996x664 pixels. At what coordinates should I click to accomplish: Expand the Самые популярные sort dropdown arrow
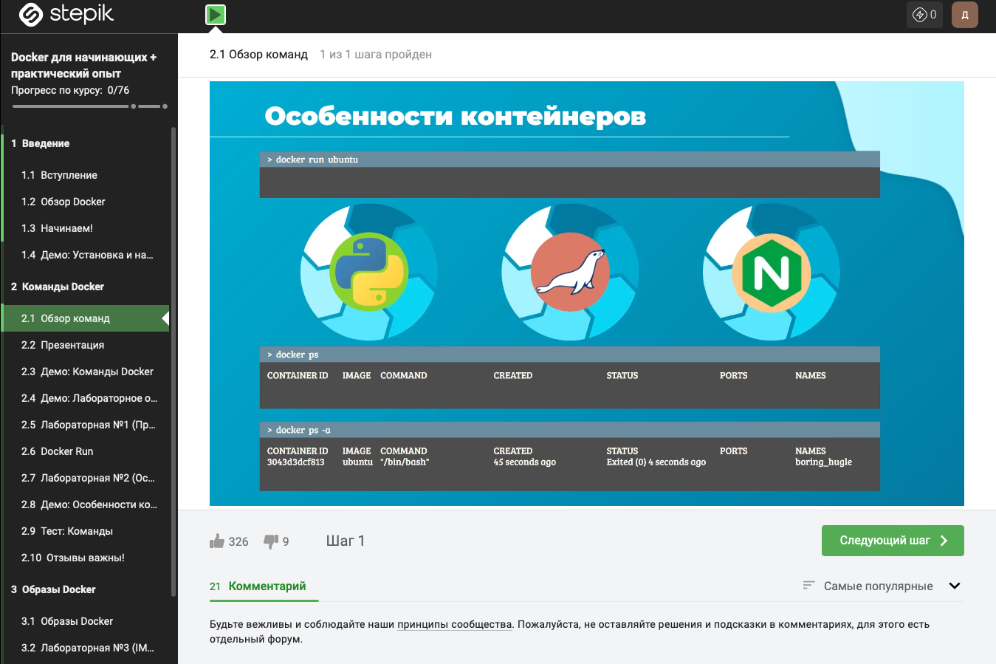coord(955,586)
